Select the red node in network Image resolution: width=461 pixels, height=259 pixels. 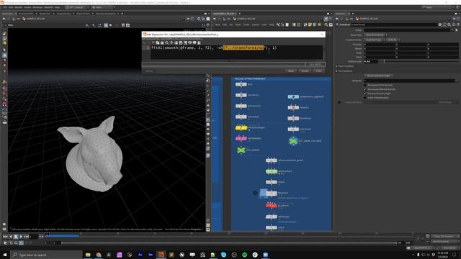point(271,205)
